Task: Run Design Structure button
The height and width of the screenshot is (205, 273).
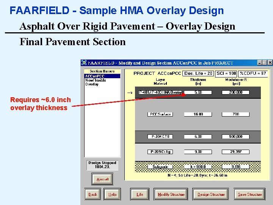Action: [211, 194]
